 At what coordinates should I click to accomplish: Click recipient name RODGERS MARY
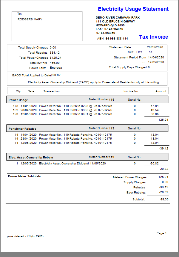click(x=30, y=19)
